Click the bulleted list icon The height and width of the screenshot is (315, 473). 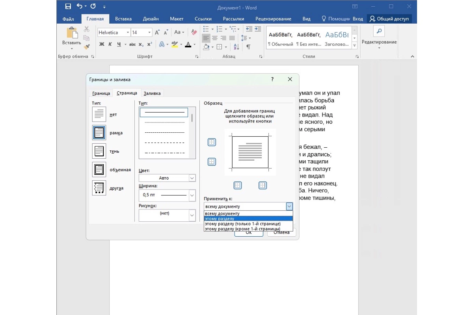coord(206,29)
